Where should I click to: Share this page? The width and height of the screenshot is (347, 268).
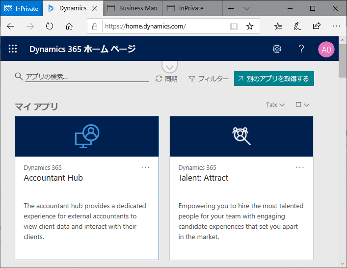[317, 26]
